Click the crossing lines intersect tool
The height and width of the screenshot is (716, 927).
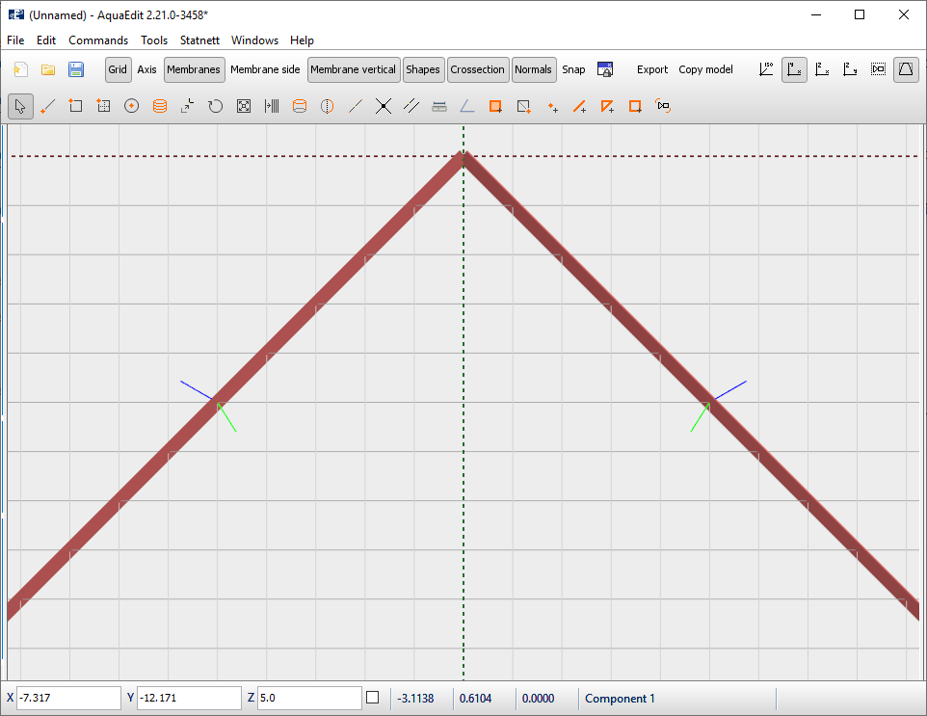(384, 106)
